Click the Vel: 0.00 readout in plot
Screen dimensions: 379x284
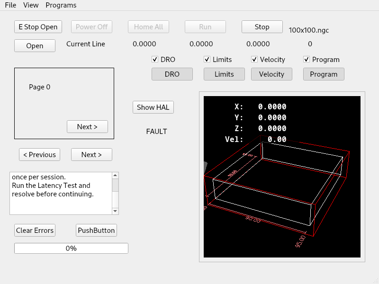tap(256, 139)
